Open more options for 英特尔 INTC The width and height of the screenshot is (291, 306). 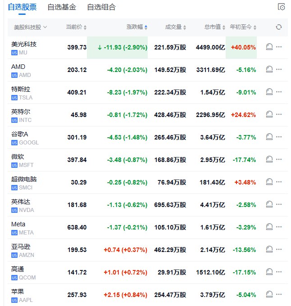[x=279, y=114]
